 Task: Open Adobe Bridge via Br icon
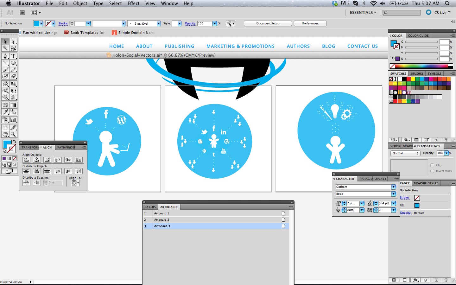pos(22,13)
